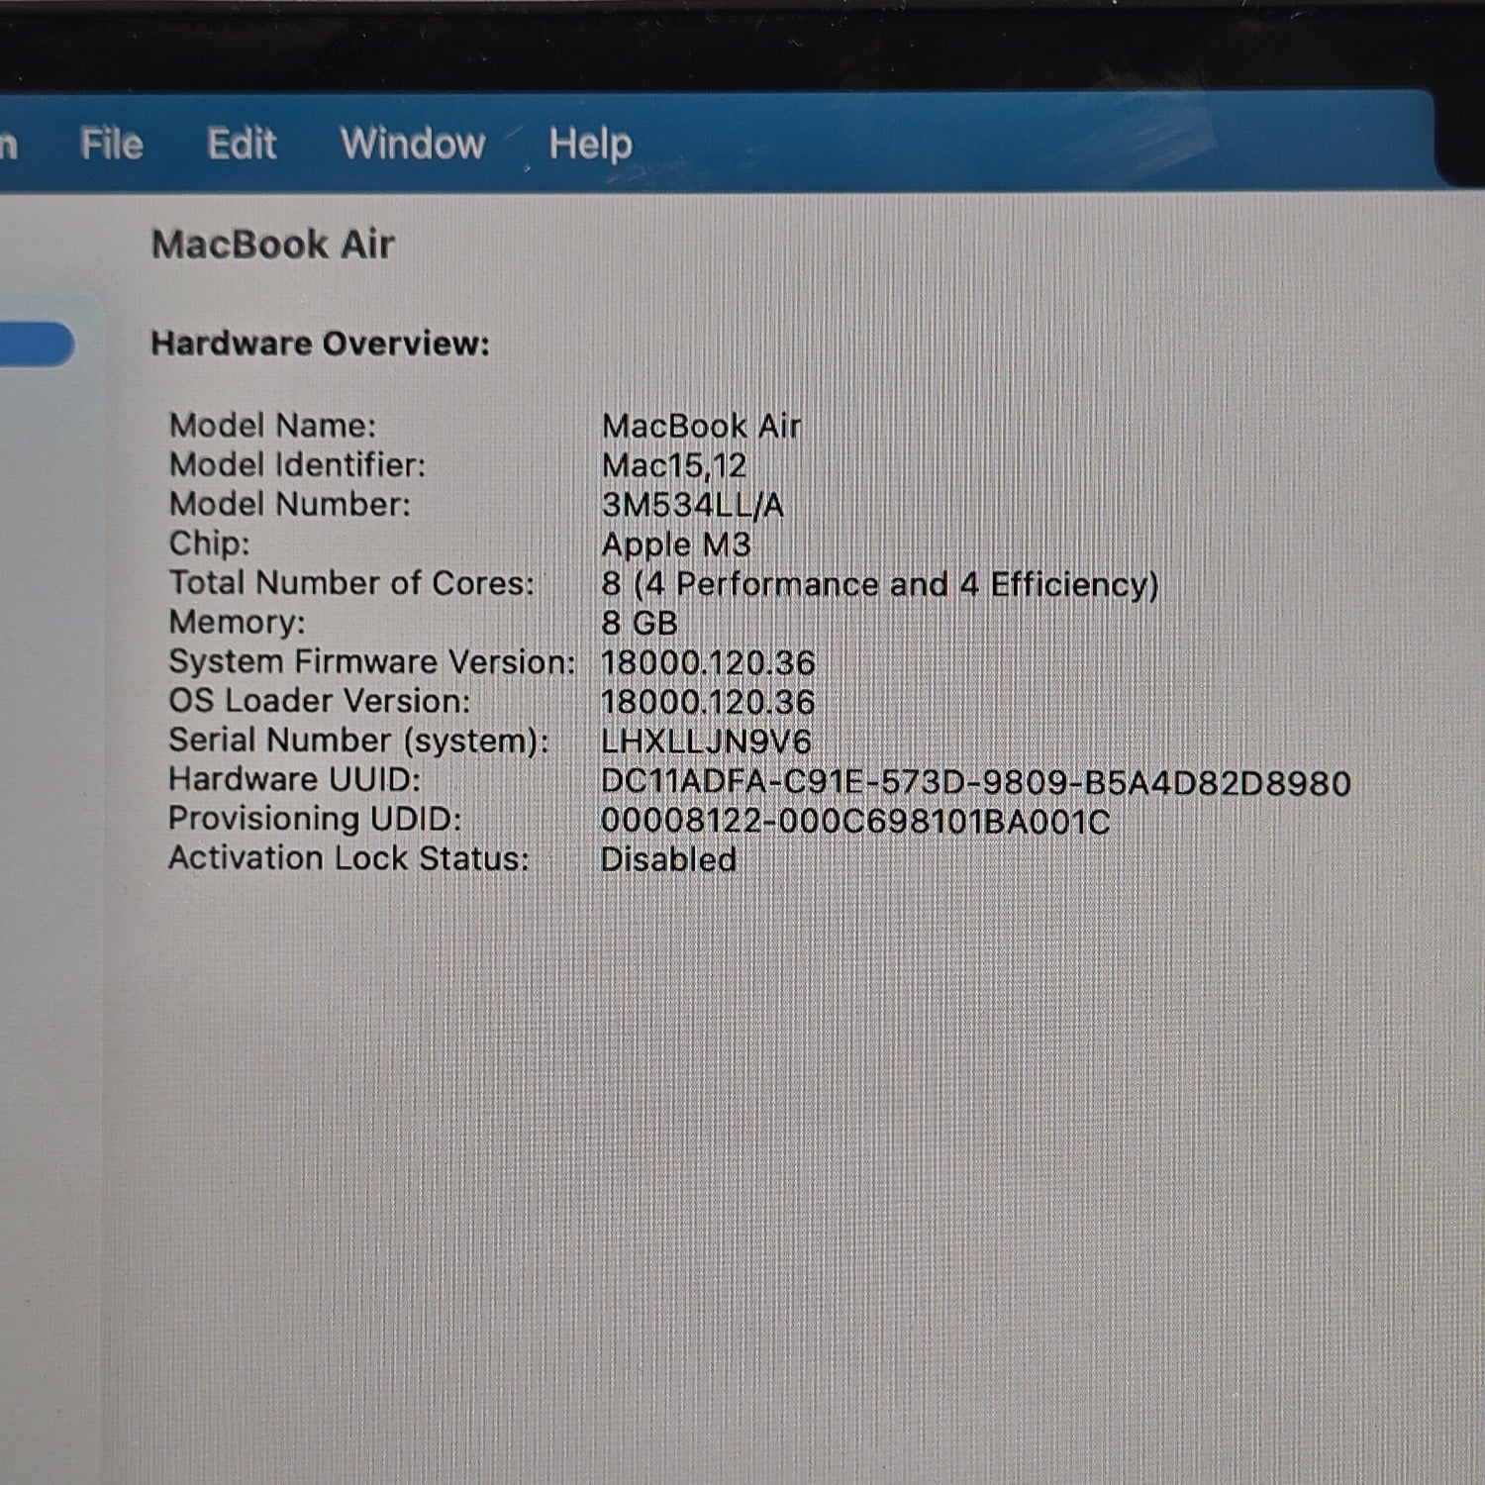The width and height of the screenshot is (1485, 1485).
Task: Select the 8 GB memory value
Action: coord(640,623)
